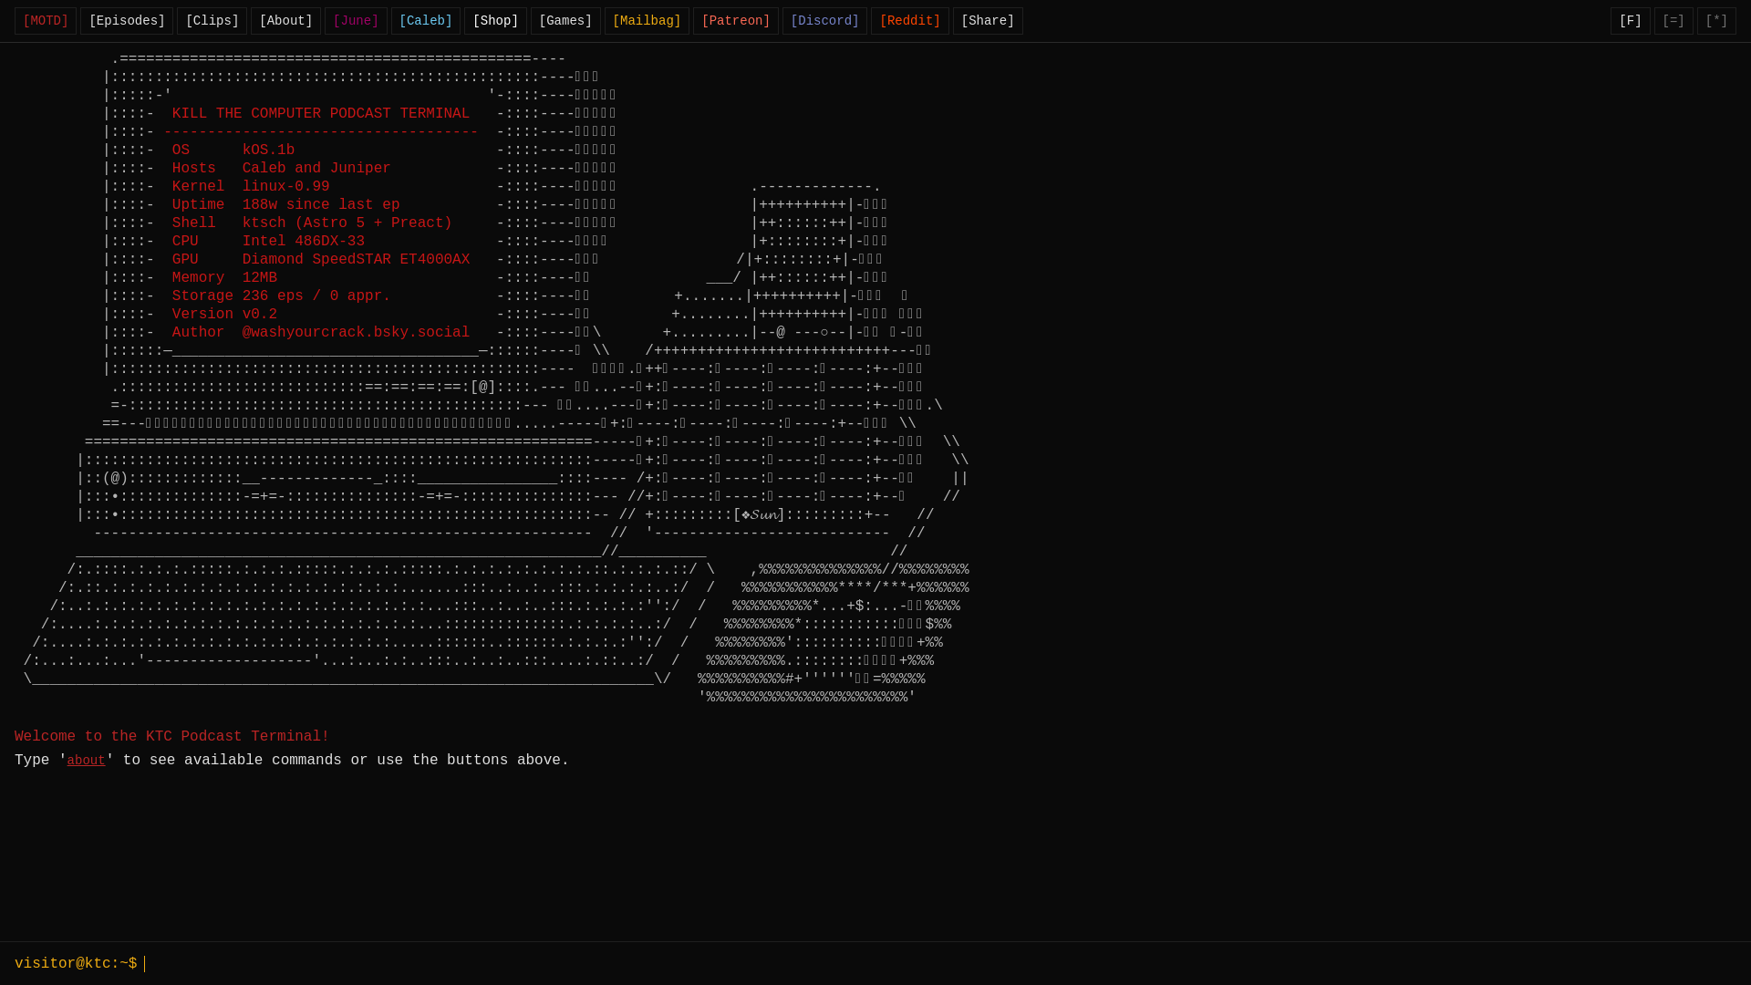Select the [About] button
This screenshot has height=985, width=1751.
pyautogui.click(x=285, y=21)
